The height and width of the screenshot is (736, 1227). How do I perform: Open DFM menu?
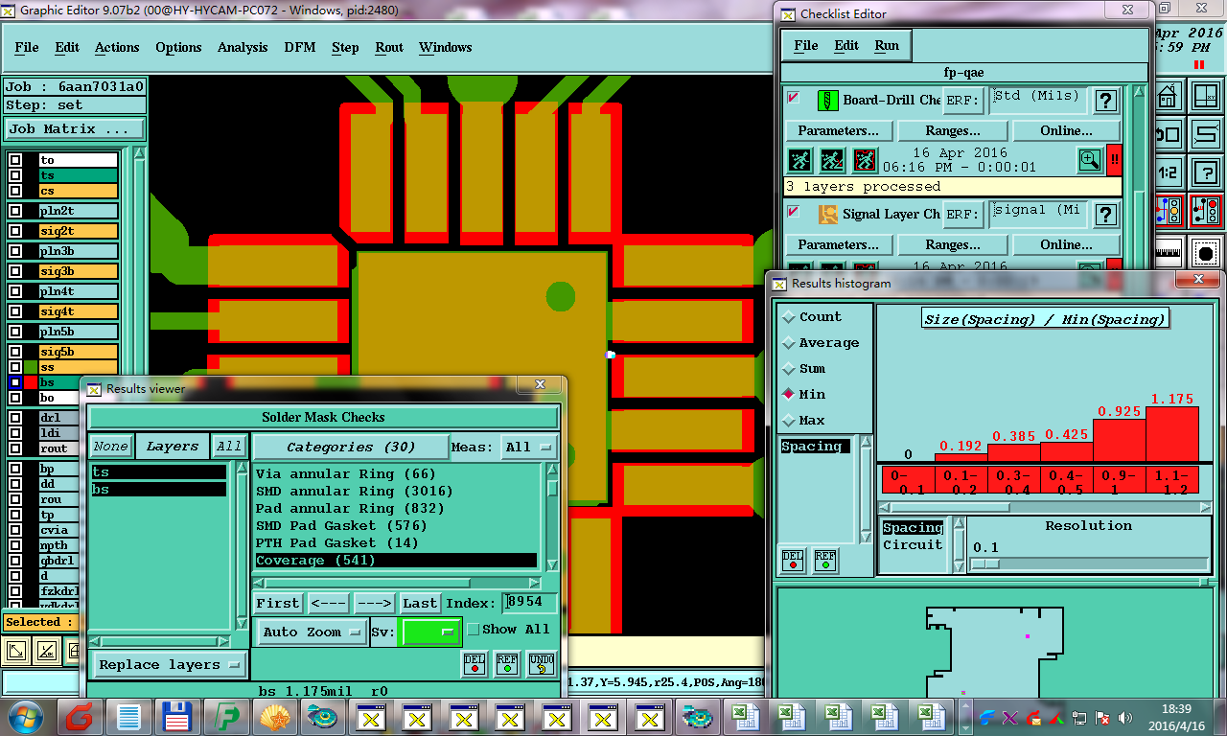pos(300,47)
